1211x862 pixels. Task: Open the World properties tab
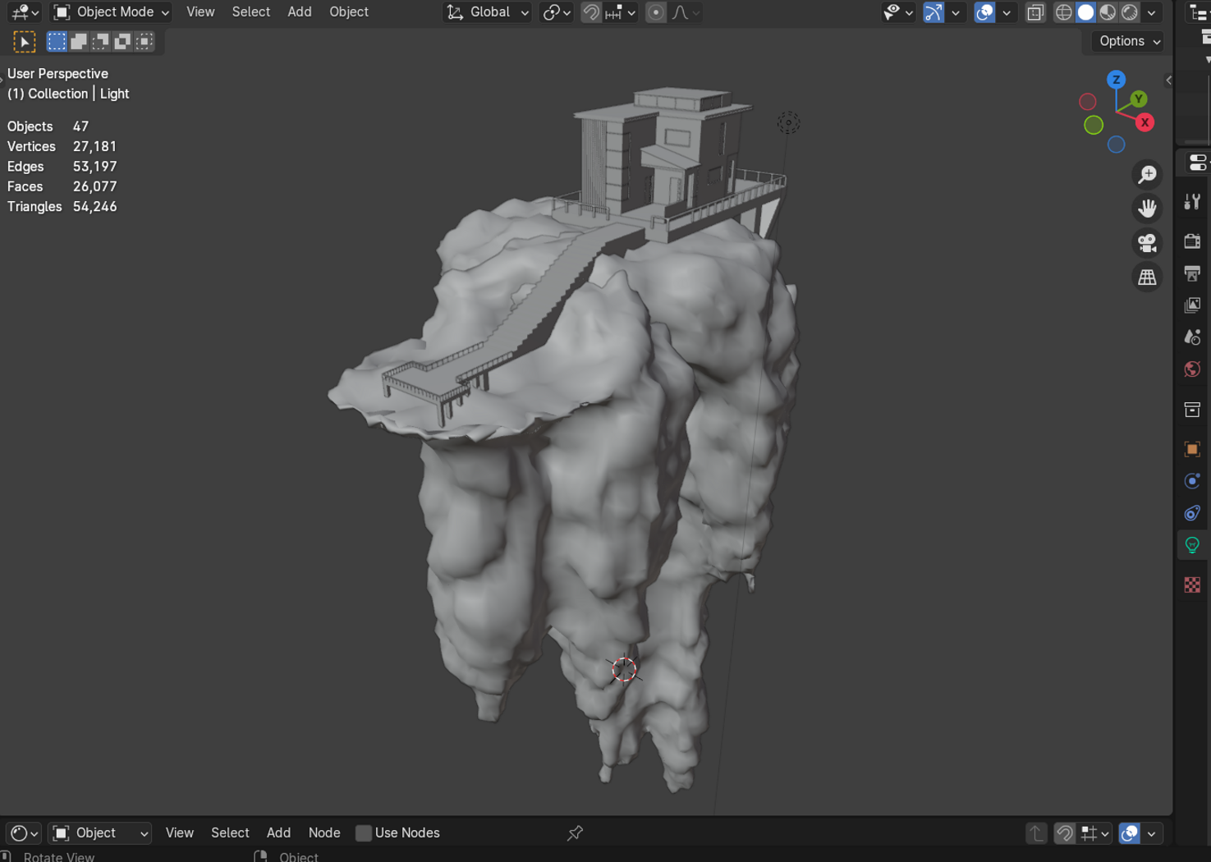[x=1192, y=369]
